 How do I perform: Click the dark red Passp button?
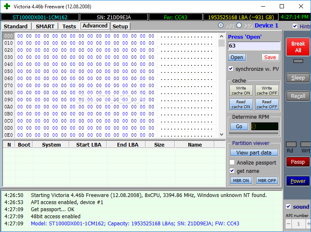tap(298, 162)
